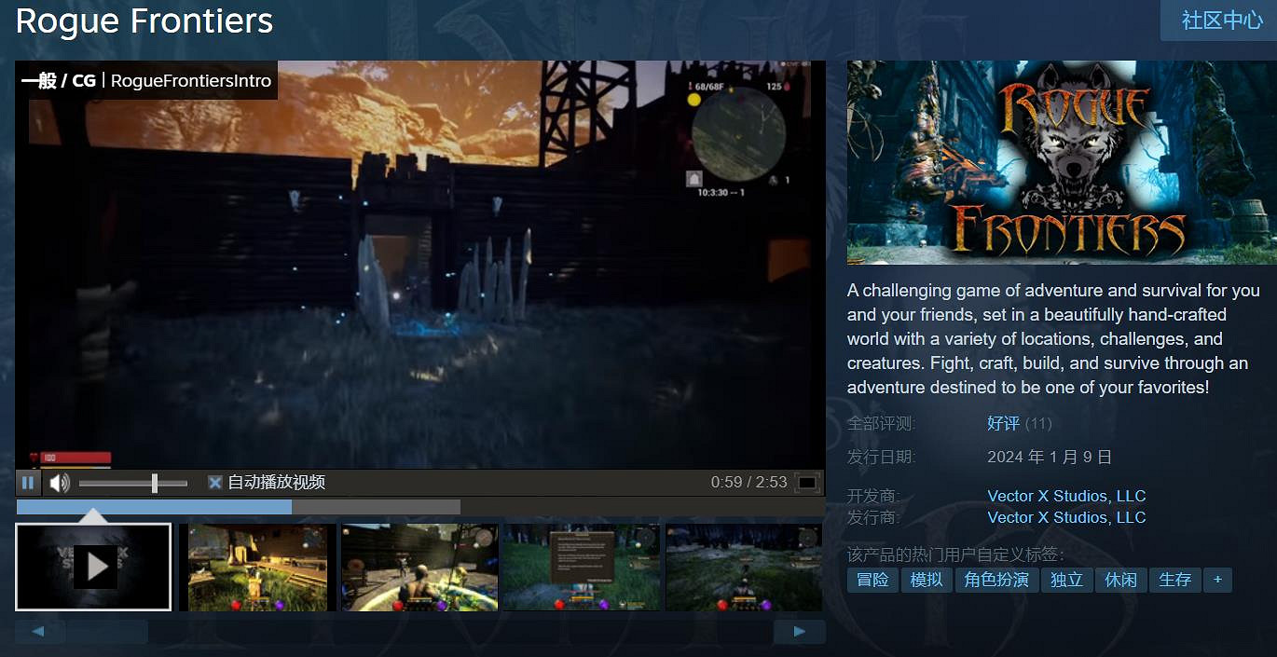Select the 冒险 tag
1277x657 pixels.
point(872,580)
